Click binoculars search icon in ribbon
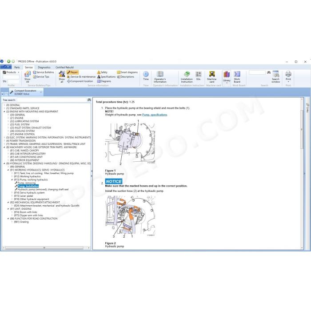This screenshot has height=311, width=311. click(268, 72)
